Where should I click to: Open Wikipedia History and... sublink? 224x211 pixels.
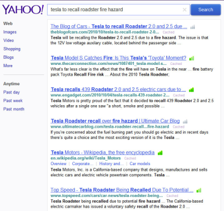111,163
